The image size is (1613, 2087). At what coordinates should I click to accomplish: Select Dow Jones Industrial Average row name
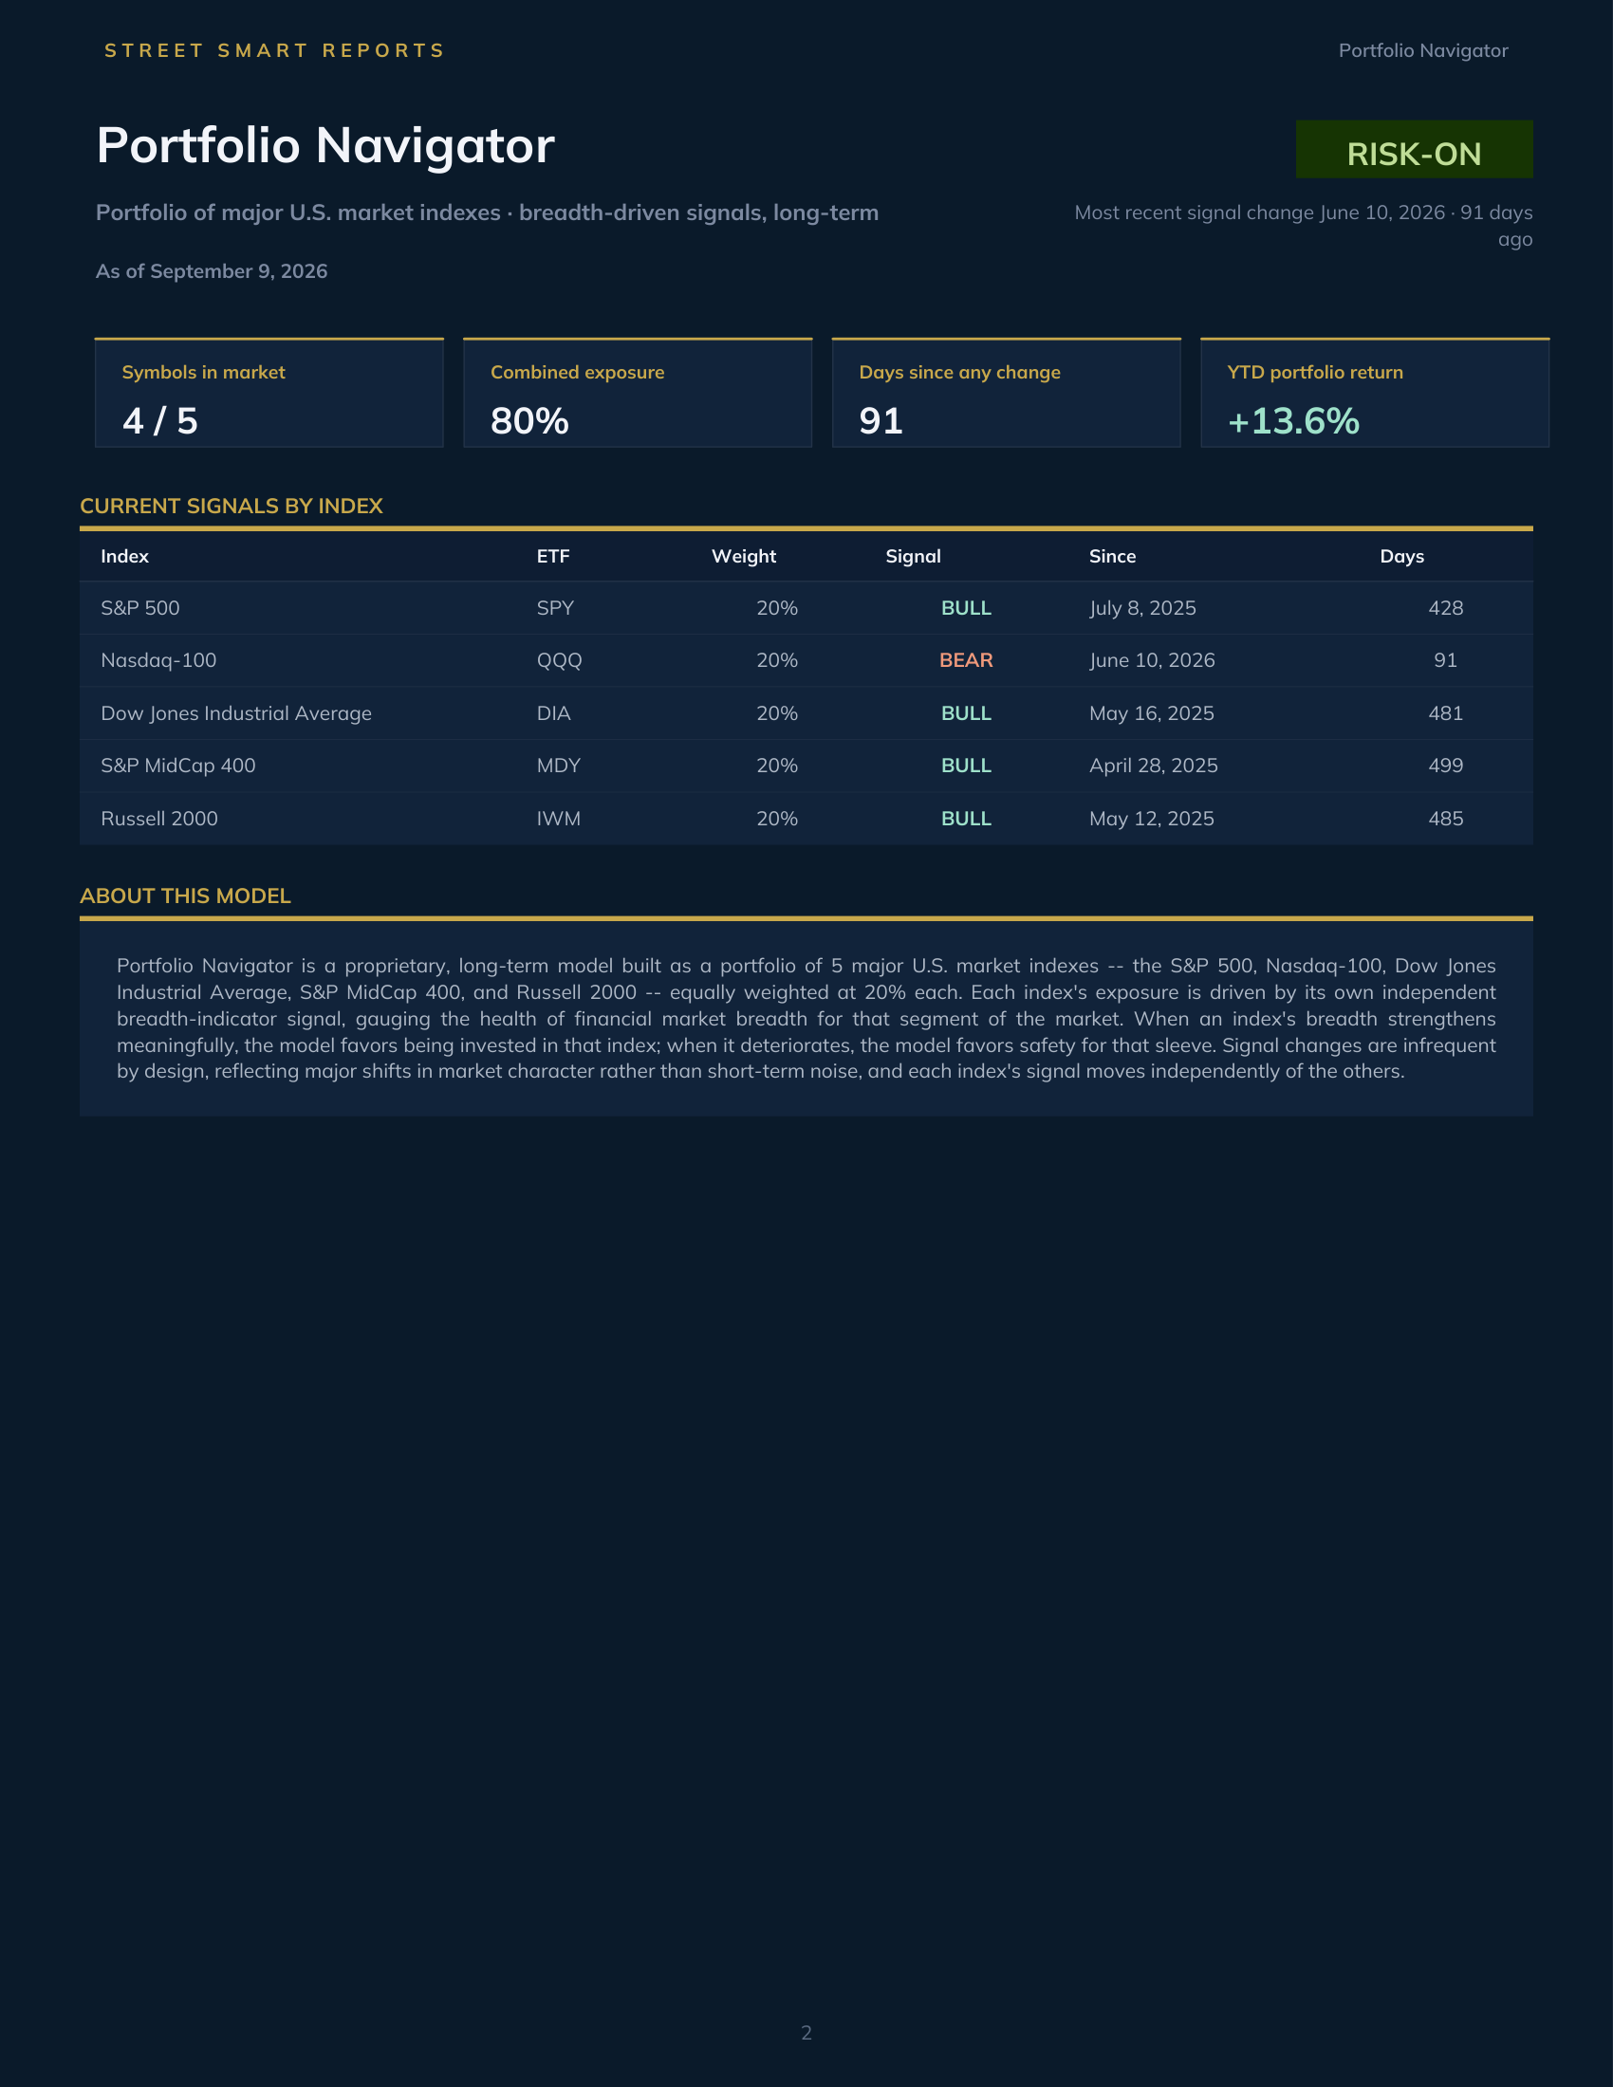(x=236, y=712)
